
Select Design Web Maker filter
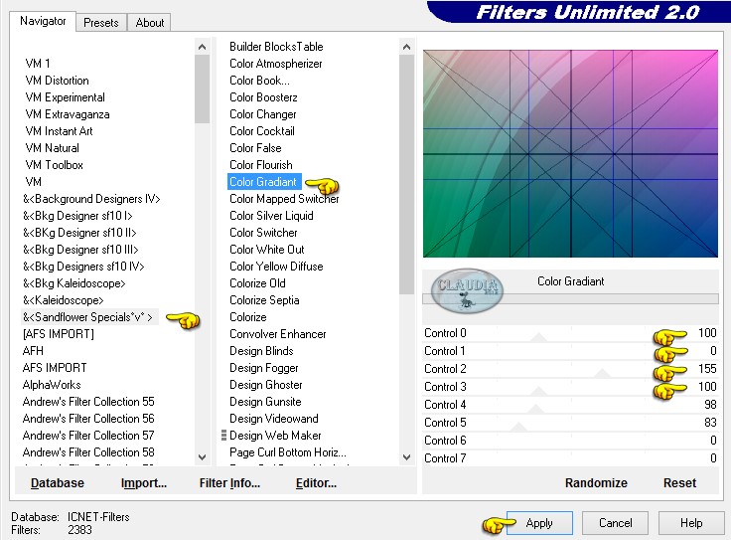point(275,435)
